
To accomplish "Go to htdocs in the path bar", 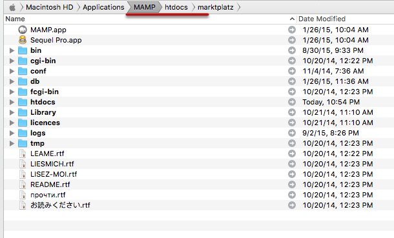I will click(x=176, y=7).
